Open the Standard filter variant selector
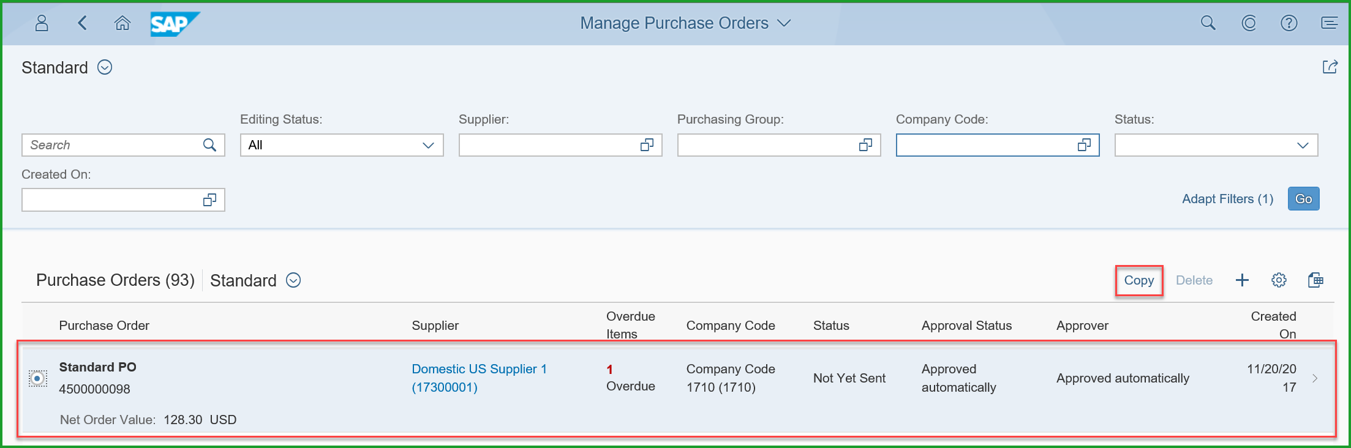The width and height of the screenshot is (1351, 448). point(105,67)
